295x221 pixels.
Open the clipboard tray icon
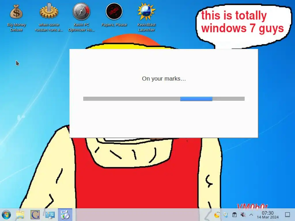point(235,215)
